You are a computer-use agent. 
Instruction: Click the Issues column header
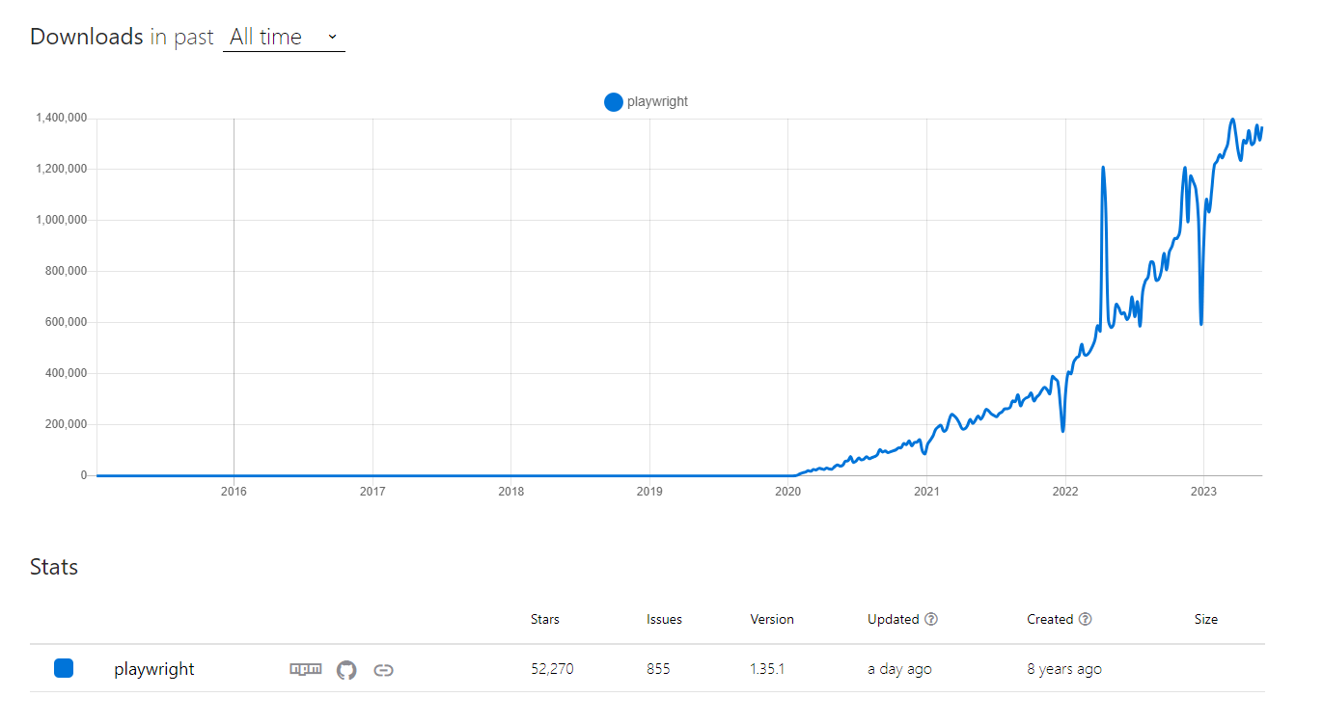[x=663, y=619]
